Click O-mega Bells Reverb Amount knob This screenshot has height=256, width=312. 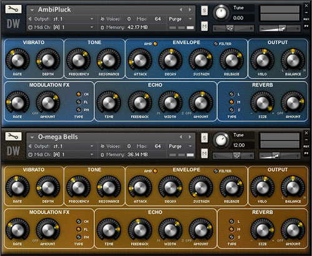(x=293, y=230)
